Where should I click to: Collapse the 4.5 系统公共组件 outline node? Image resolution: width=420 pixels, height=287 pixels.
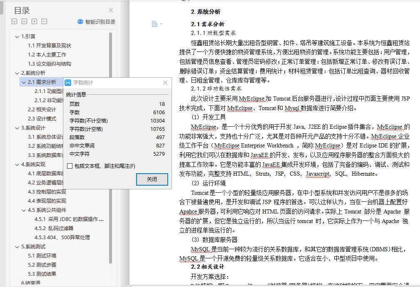coord(24,210)
